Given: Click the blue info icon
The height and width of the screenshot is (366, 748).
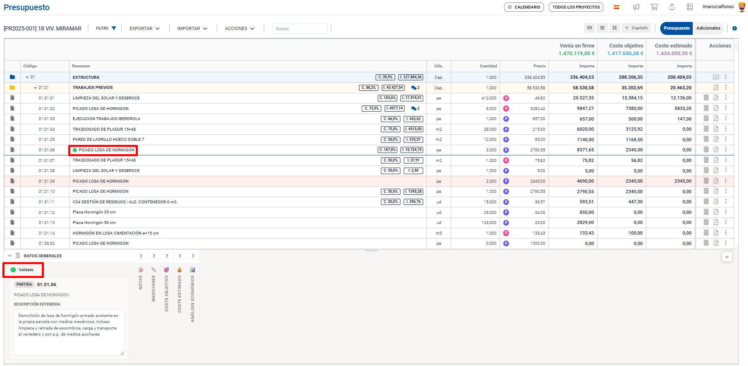Looking at the screenshot, I should click(735, 28).
